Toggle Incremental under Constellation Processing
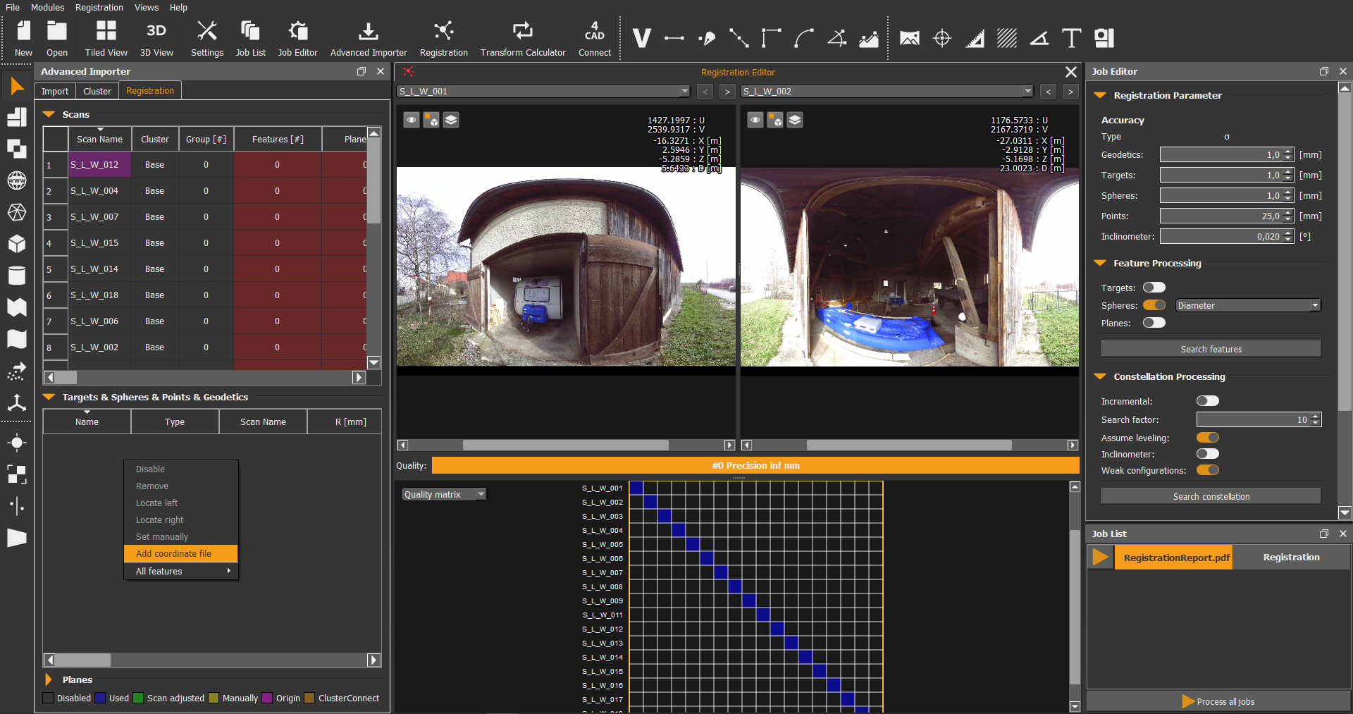 1208,400
